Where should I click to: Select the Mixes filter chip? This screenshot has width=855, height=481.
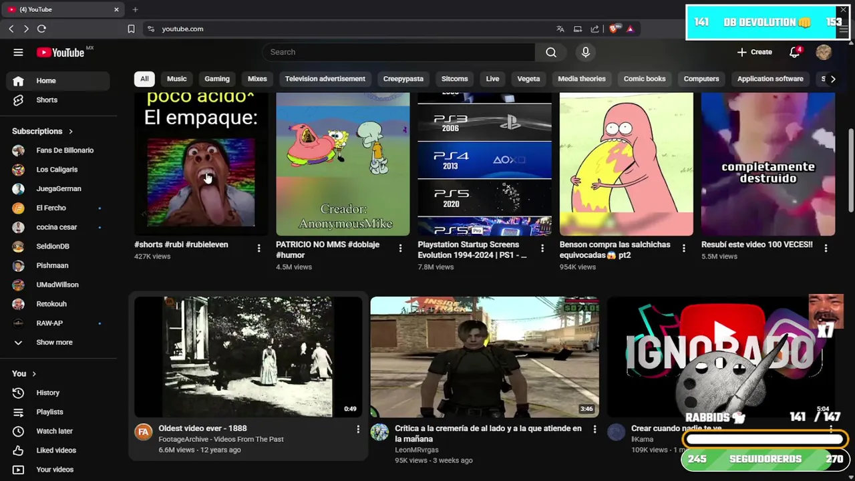point(257,79)
